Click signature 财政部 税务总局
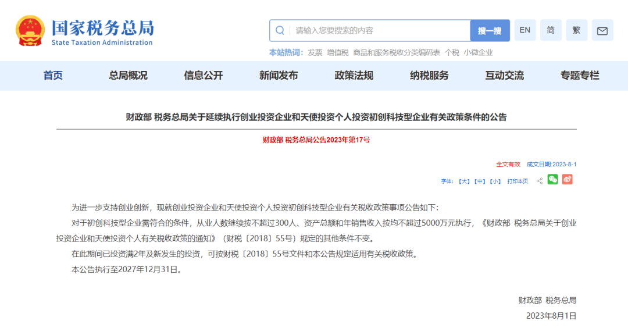 pyautogui.click(x=547, y=300)
